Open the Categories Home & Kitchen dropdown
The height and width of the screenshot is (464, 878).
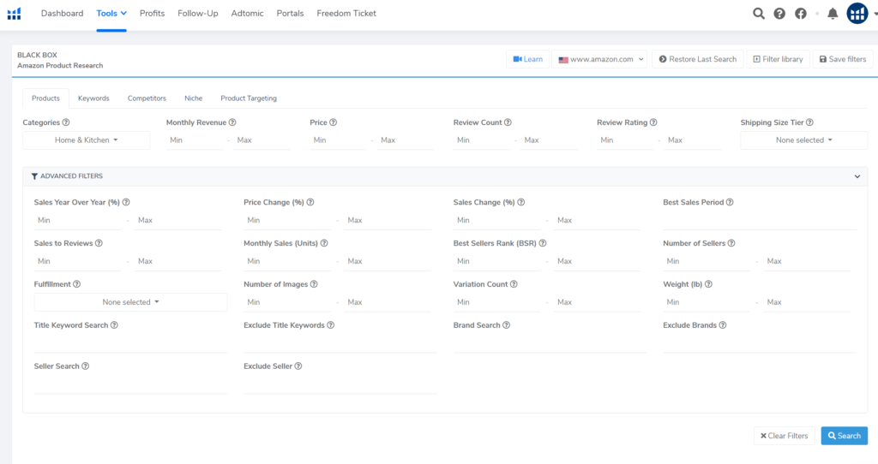[x=86, y=140]
